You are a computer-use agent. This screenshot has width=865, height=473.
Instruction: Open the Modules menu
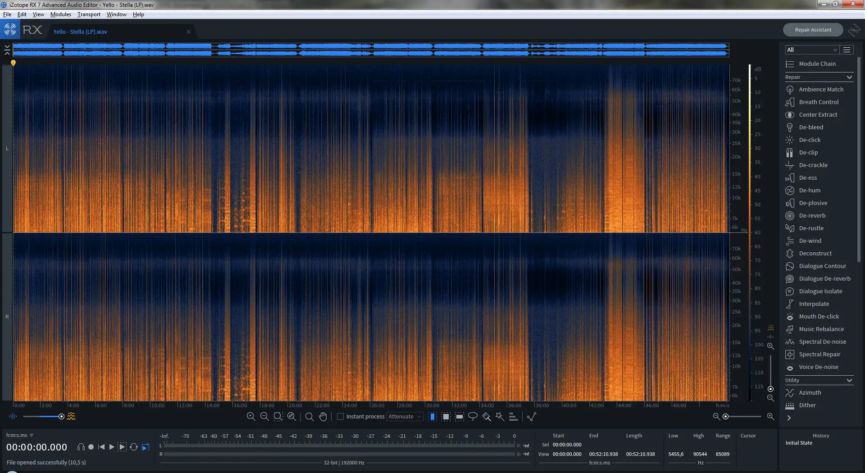(61, 14)
